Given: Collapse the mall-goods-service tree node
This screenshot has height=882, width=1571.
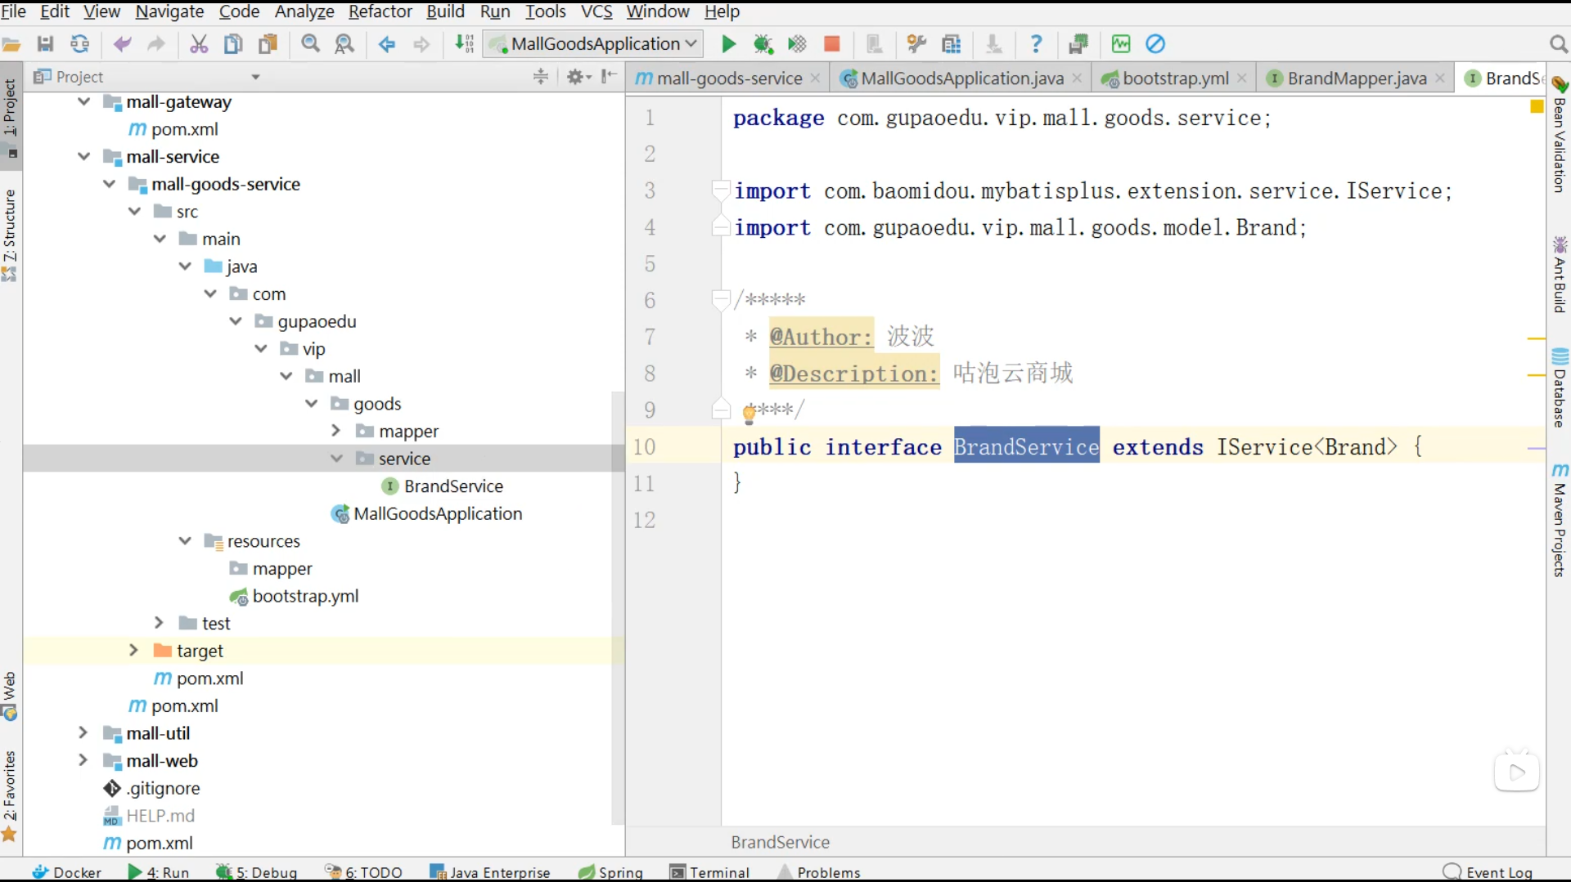Looking at the screenshot, I should click(x=109, y=184).
